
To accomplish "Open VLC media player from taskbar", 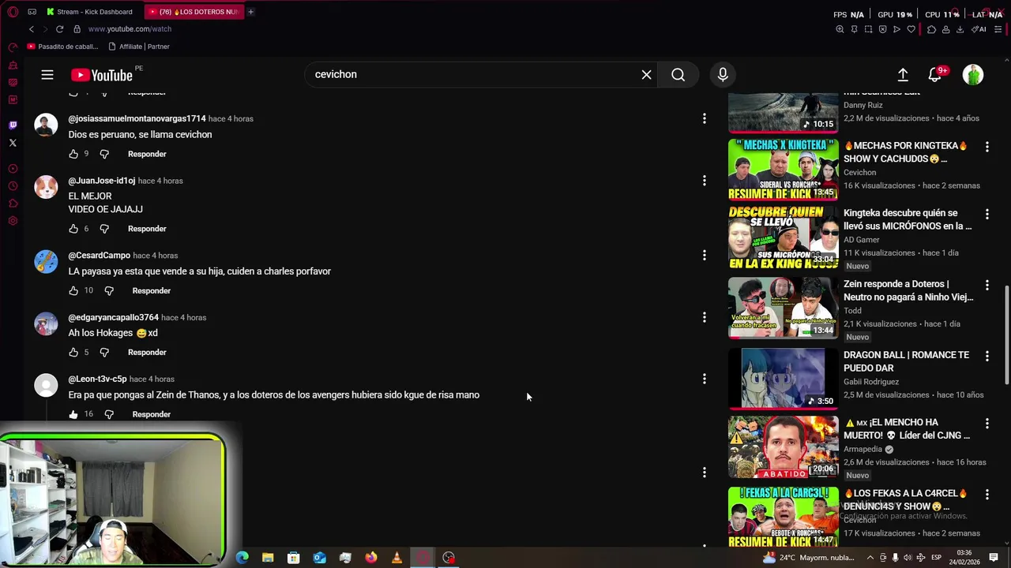I will [x=397, y=558].
